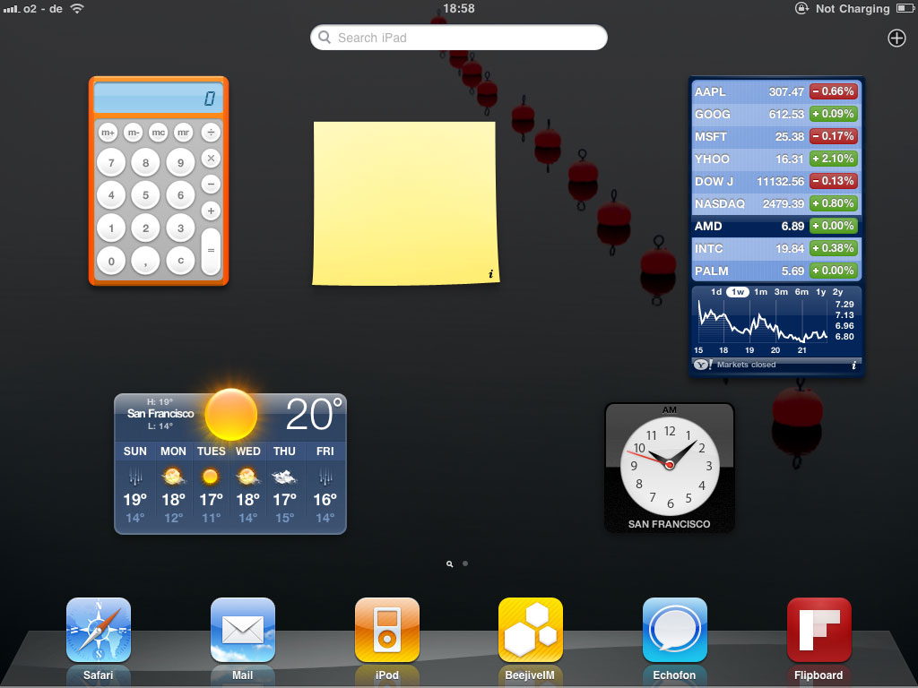Select the 1w chart range
Viewport: 918px width, 688px height.
tap(738, 291)
